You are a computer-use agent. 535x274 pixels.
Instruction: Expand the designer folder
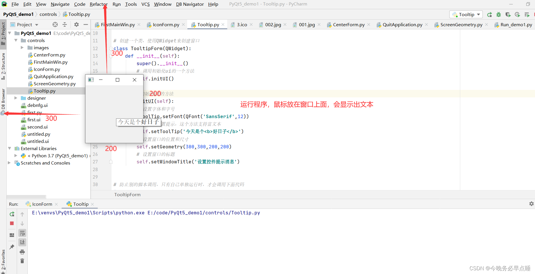(16, 98)
